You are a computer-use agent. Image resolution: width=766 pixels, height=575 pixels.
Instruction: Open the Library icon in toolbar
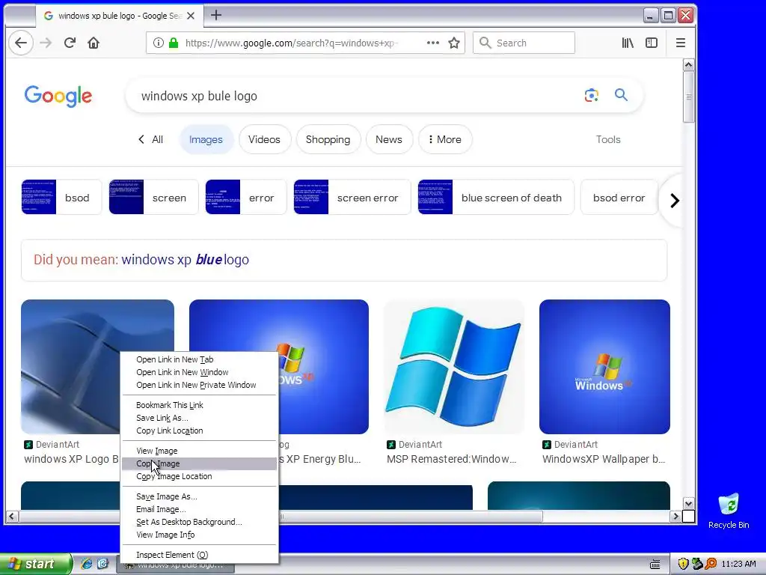[x=628, y=43]
